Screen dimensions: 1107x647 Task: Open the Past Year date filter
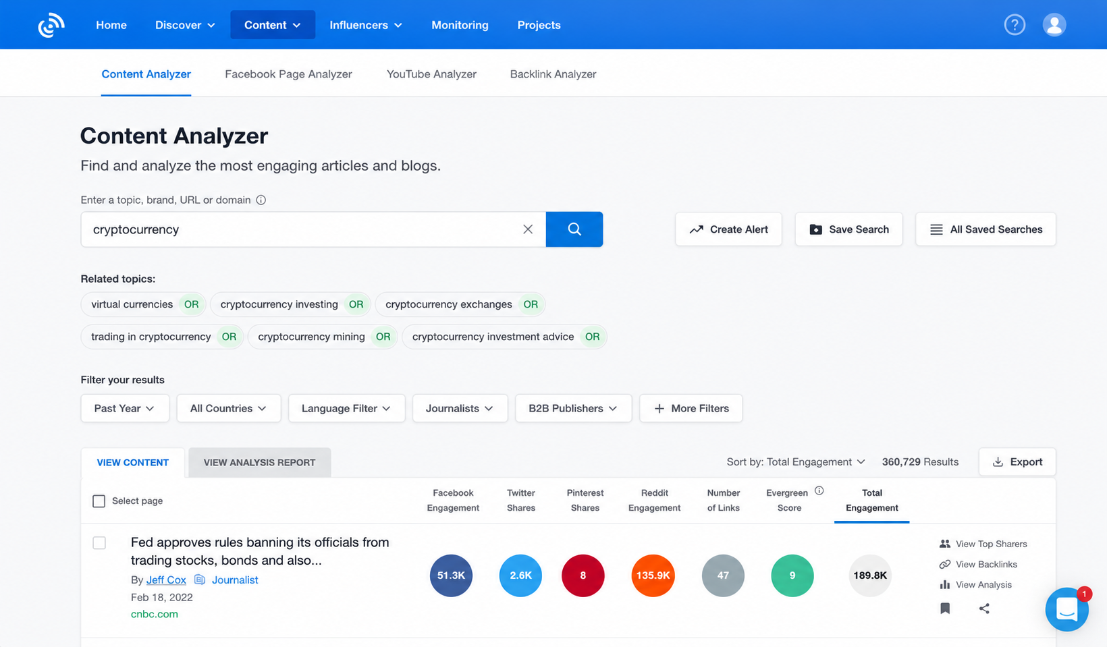point(125,408)
